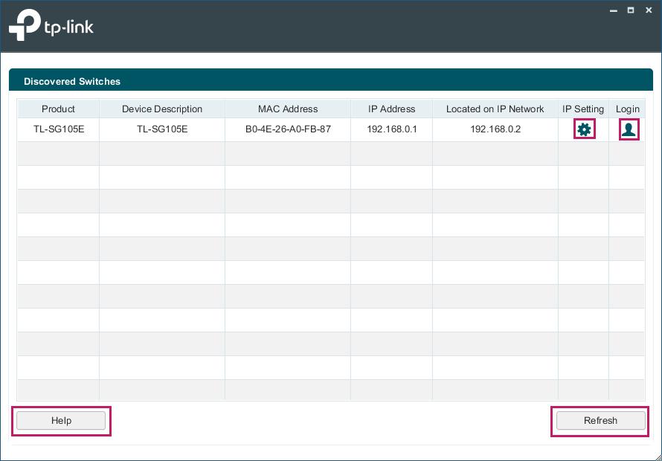Minimize the tp-link utility window
The height and width of the screenshot is (461, 662).
(x=614, y=10)
